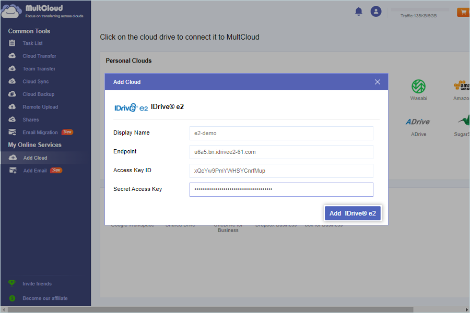Close the Add Cloud dialog
The width and height of the screenshot is (470, 313).
click(x=378, y=82)
